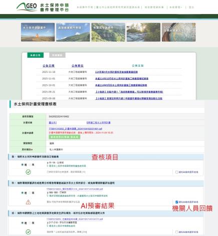Open the river stream banner tile
The image size is (218, 236).
(x=143, y=32)
